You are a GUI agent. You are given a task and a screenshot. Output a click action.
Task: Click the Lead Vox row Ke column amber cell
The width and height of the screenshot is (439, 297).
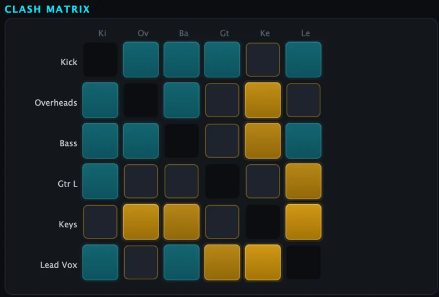[x=263, y=262]
